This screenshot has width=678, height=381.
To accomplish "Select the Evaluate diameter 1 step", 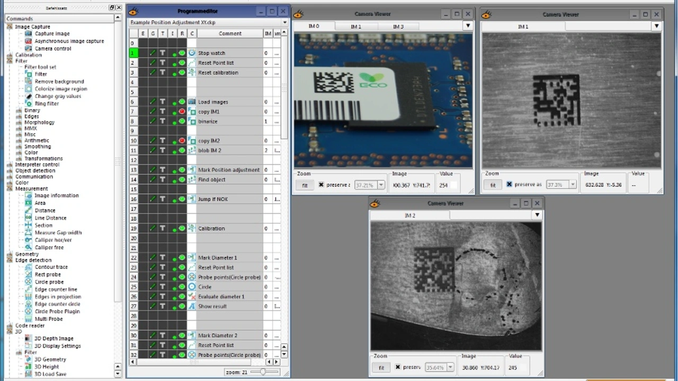I will coord(229,296).
